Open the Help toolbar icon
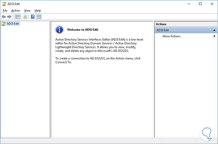 click(33, 17)
